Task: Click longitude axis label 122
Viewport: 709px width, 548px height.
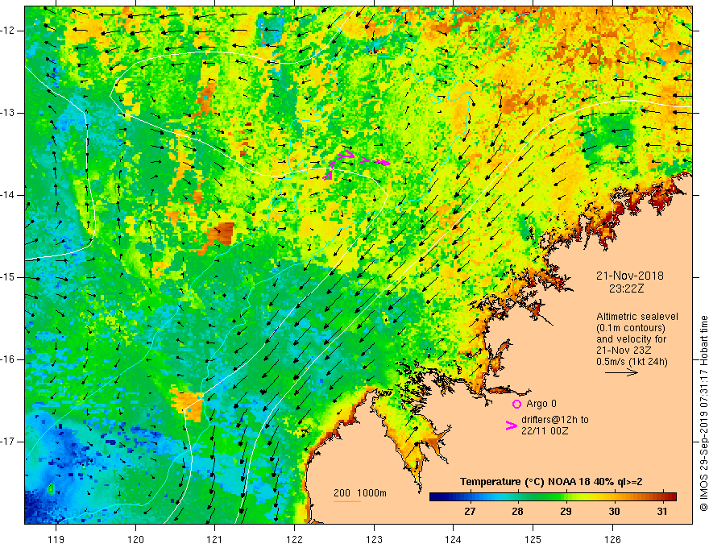Action: 294,539
